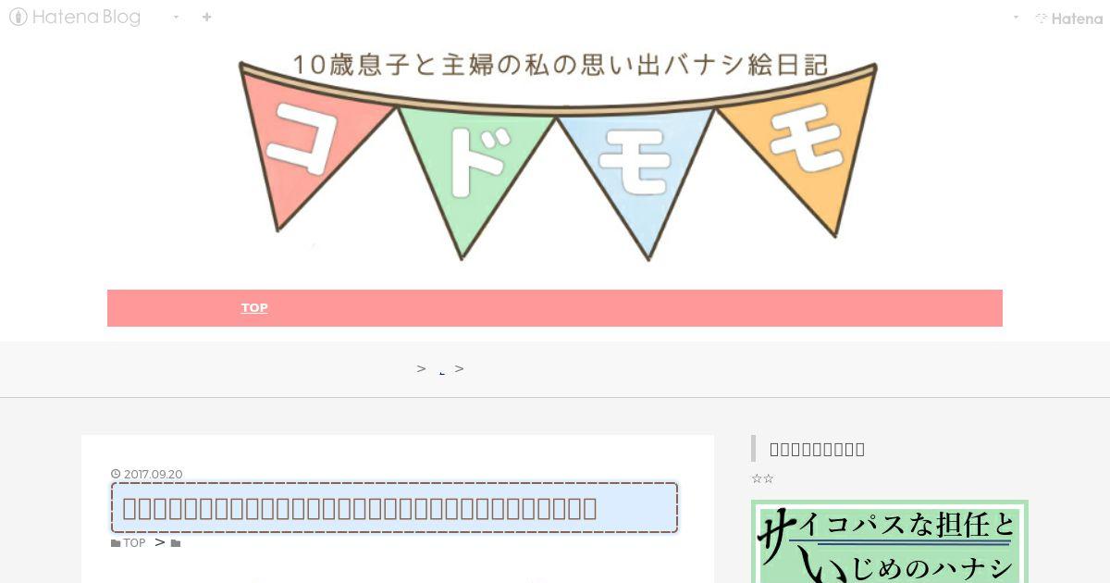This screenshot has height=583, width=1110.
Task: Open the Hatena logo at top right
Action: (1068, 18)
